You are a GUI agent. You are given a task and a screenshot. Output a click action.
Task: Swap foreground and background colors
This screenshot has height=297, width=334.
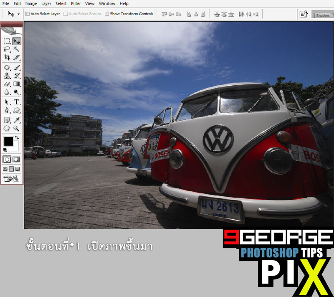[x=17, y=138]
